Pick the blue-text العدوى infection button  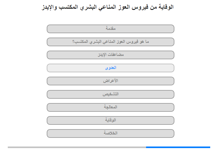(x=111, y=68)
